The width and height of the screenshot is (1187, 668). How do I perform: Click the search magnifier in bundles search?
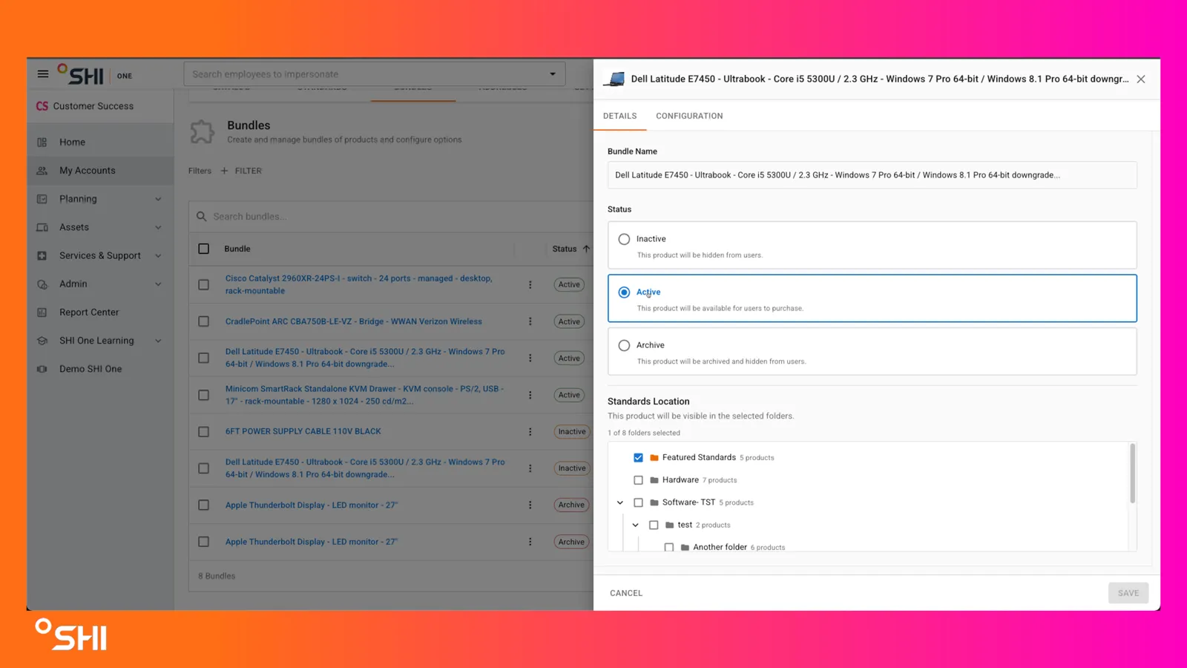(x=201, y=217)
